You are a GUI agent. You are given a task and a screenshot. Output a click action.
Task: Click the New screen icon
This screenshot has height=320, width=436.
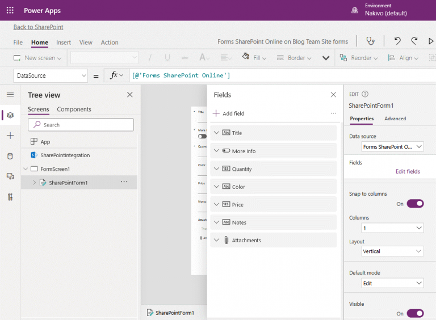click(x=17, y=58)
